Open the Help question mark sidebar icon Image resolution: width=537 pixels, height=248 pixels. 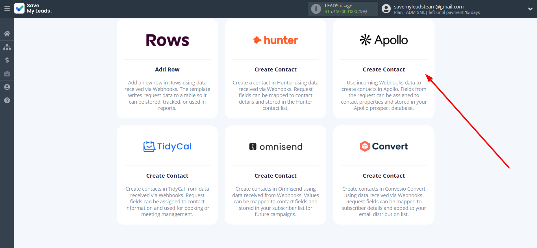[7, 100]
